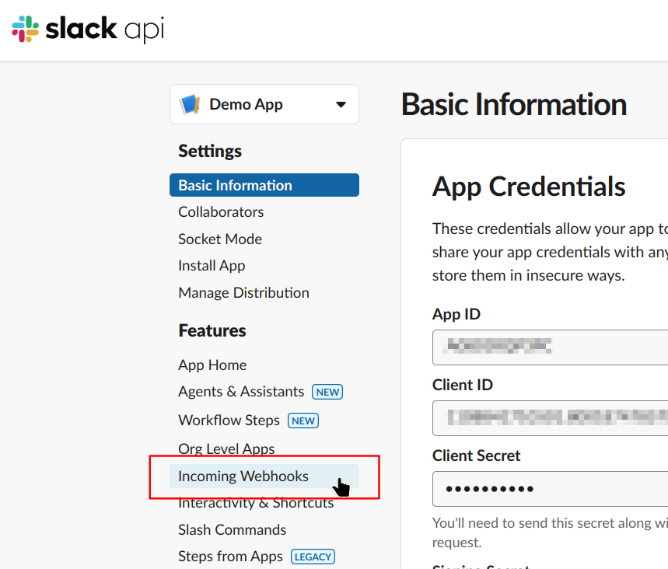The width and height of the screenshot is (668, 569).
Task: Go to Socket Mode settings
Action: click(x=220, y=239)
